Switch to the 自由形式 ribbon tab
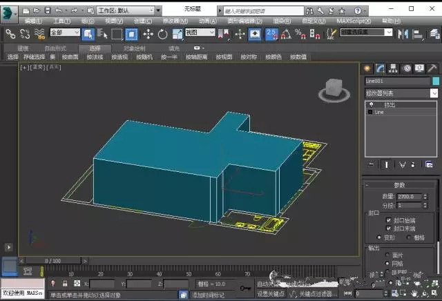The height and width of the screenshot is (301, 442). point(55,48)
